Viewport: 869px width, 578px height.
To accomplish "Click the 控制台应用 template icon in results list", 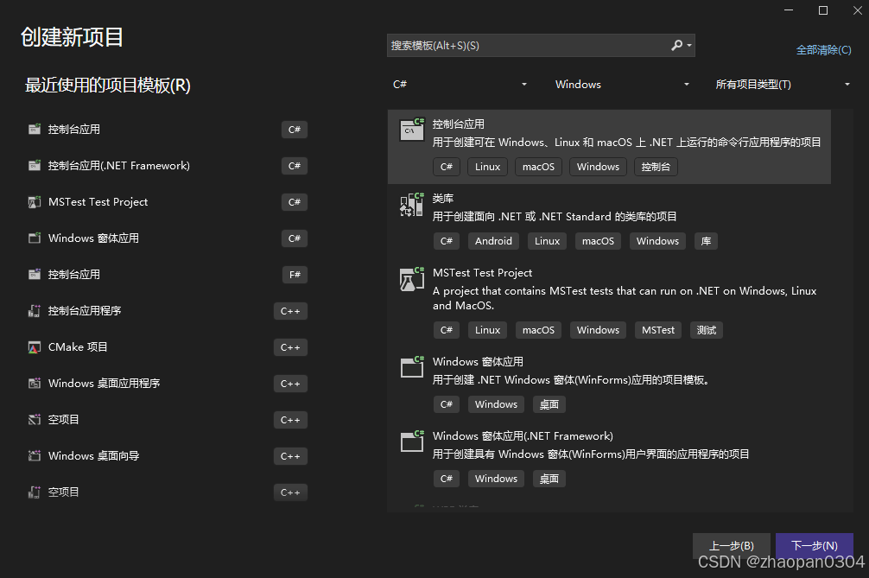I will tap(412, 130).
